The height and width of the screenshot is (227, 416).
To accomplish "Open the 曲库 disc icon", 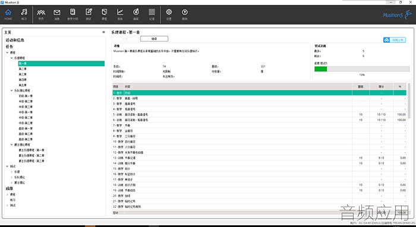I will [136, 15].
